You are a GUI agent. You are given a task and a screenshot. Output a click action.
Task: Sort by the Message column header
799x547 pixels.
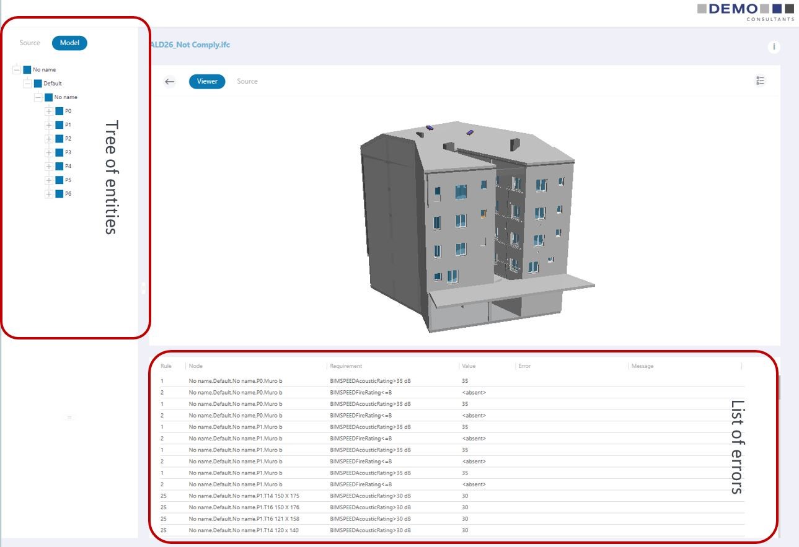pyautogui.click(x=642, y=366)
